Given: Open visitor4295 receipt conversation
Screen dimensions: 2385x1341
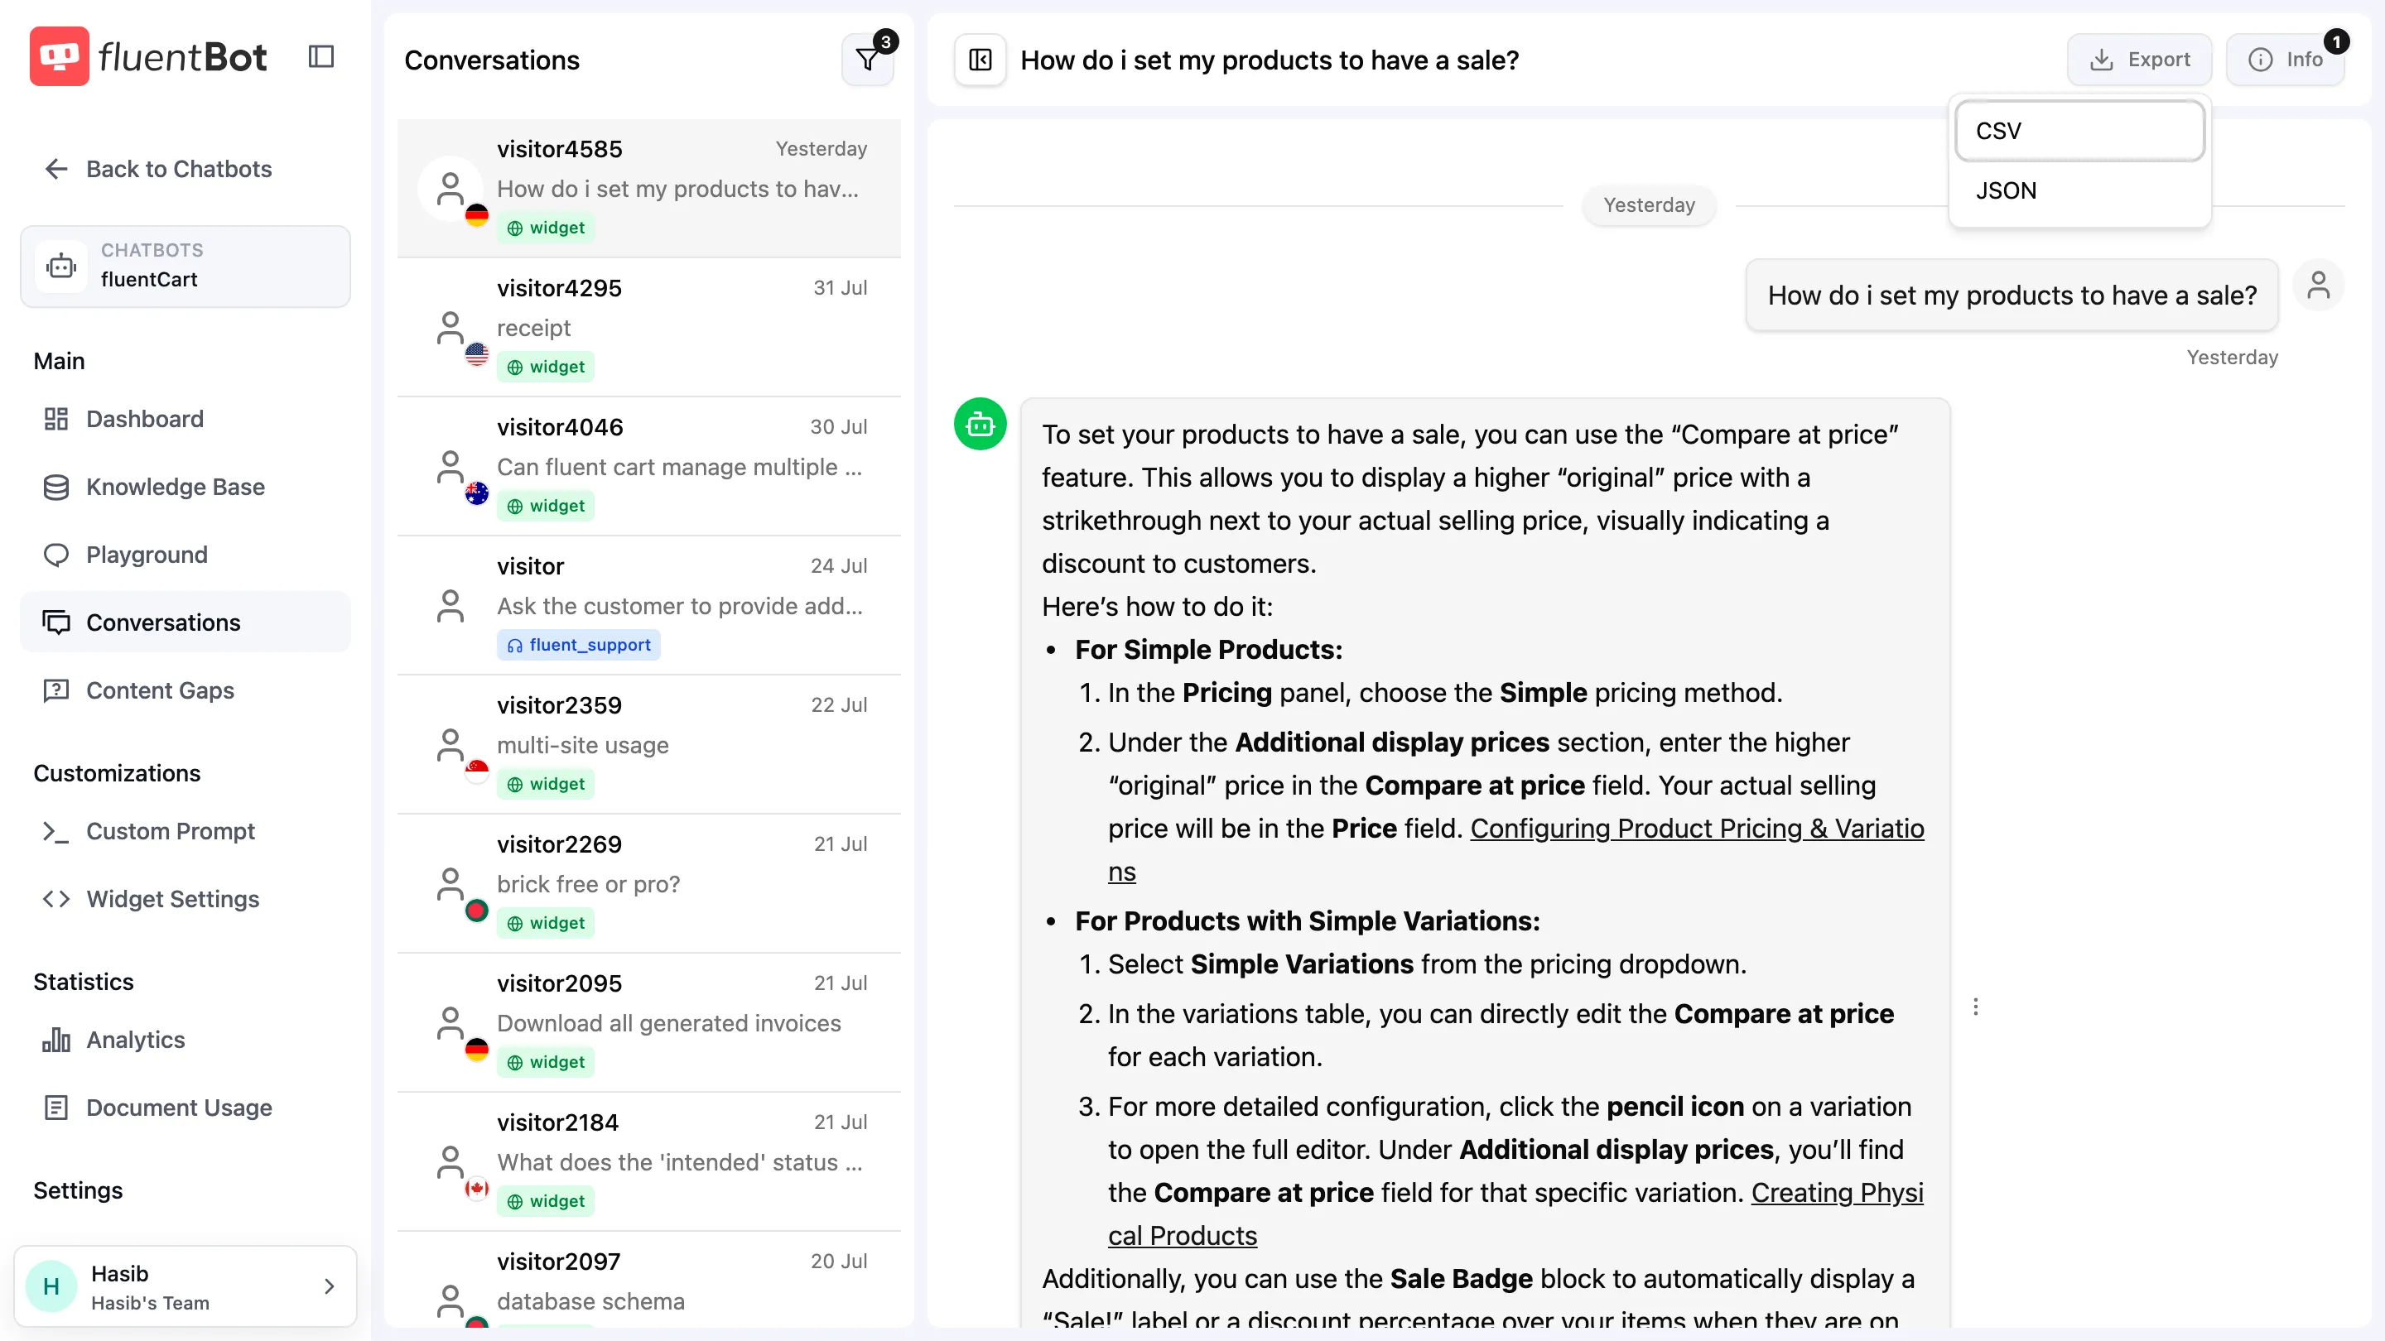Looking at the screenshot, I should click(649, 328).
